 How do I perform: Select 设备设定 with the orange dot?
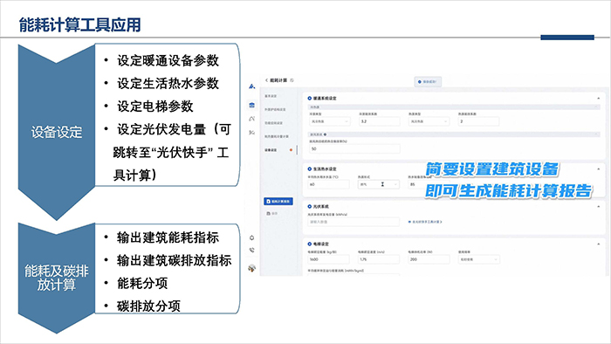pos(271,150)
